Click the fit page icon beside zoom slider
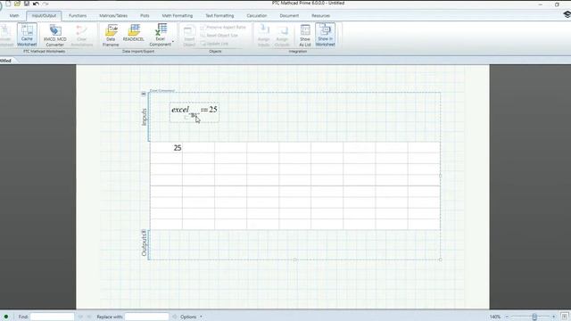Viewport: 571px width, 321px height. (565, 317)
